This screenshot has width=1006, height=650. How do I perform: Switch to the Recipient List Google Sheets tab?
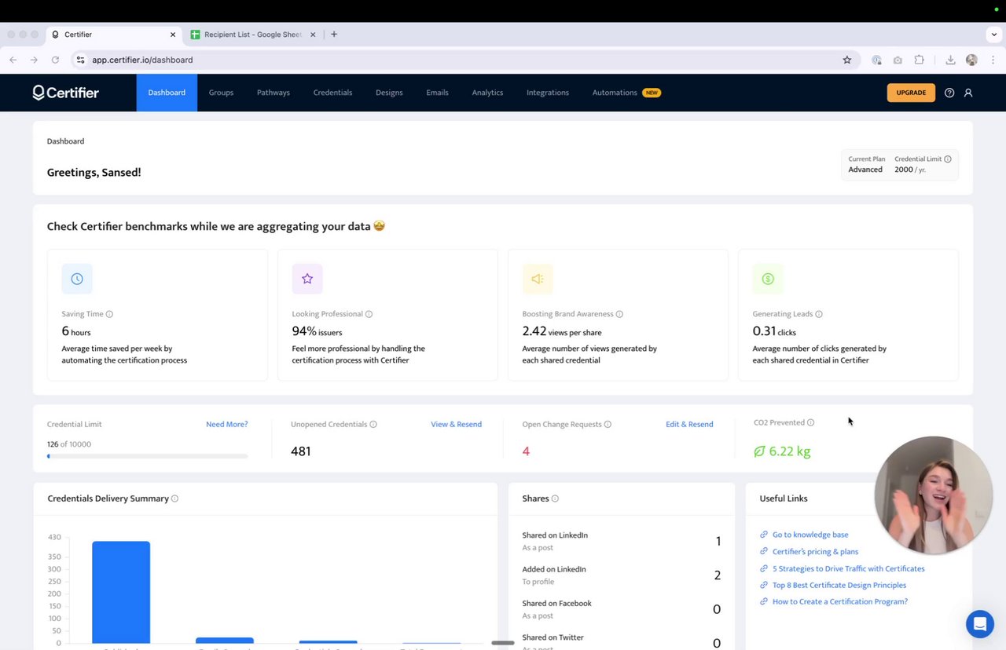click(x=252, y=35)
